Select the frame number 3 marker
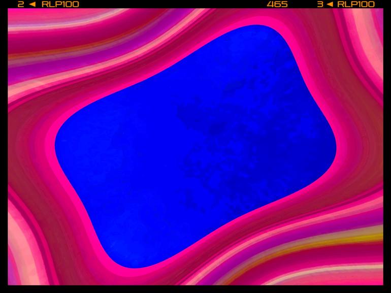Viewport: 391px width, 293px height. tap(320, 4)
